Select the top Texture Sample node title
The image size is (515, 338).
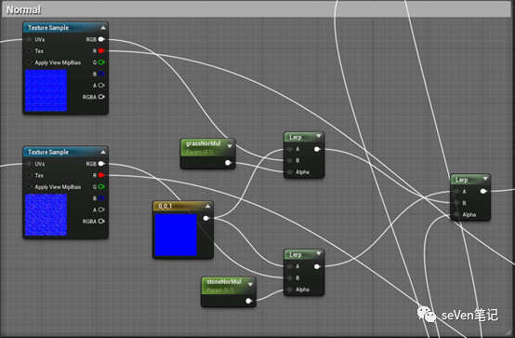(48, 28)
